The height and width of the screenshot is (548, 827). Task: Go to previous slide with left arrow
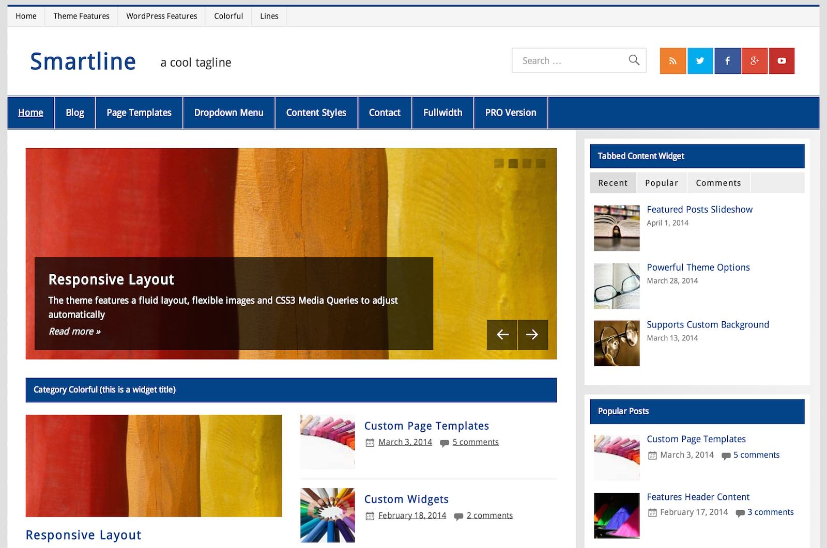tap(502, 335)
